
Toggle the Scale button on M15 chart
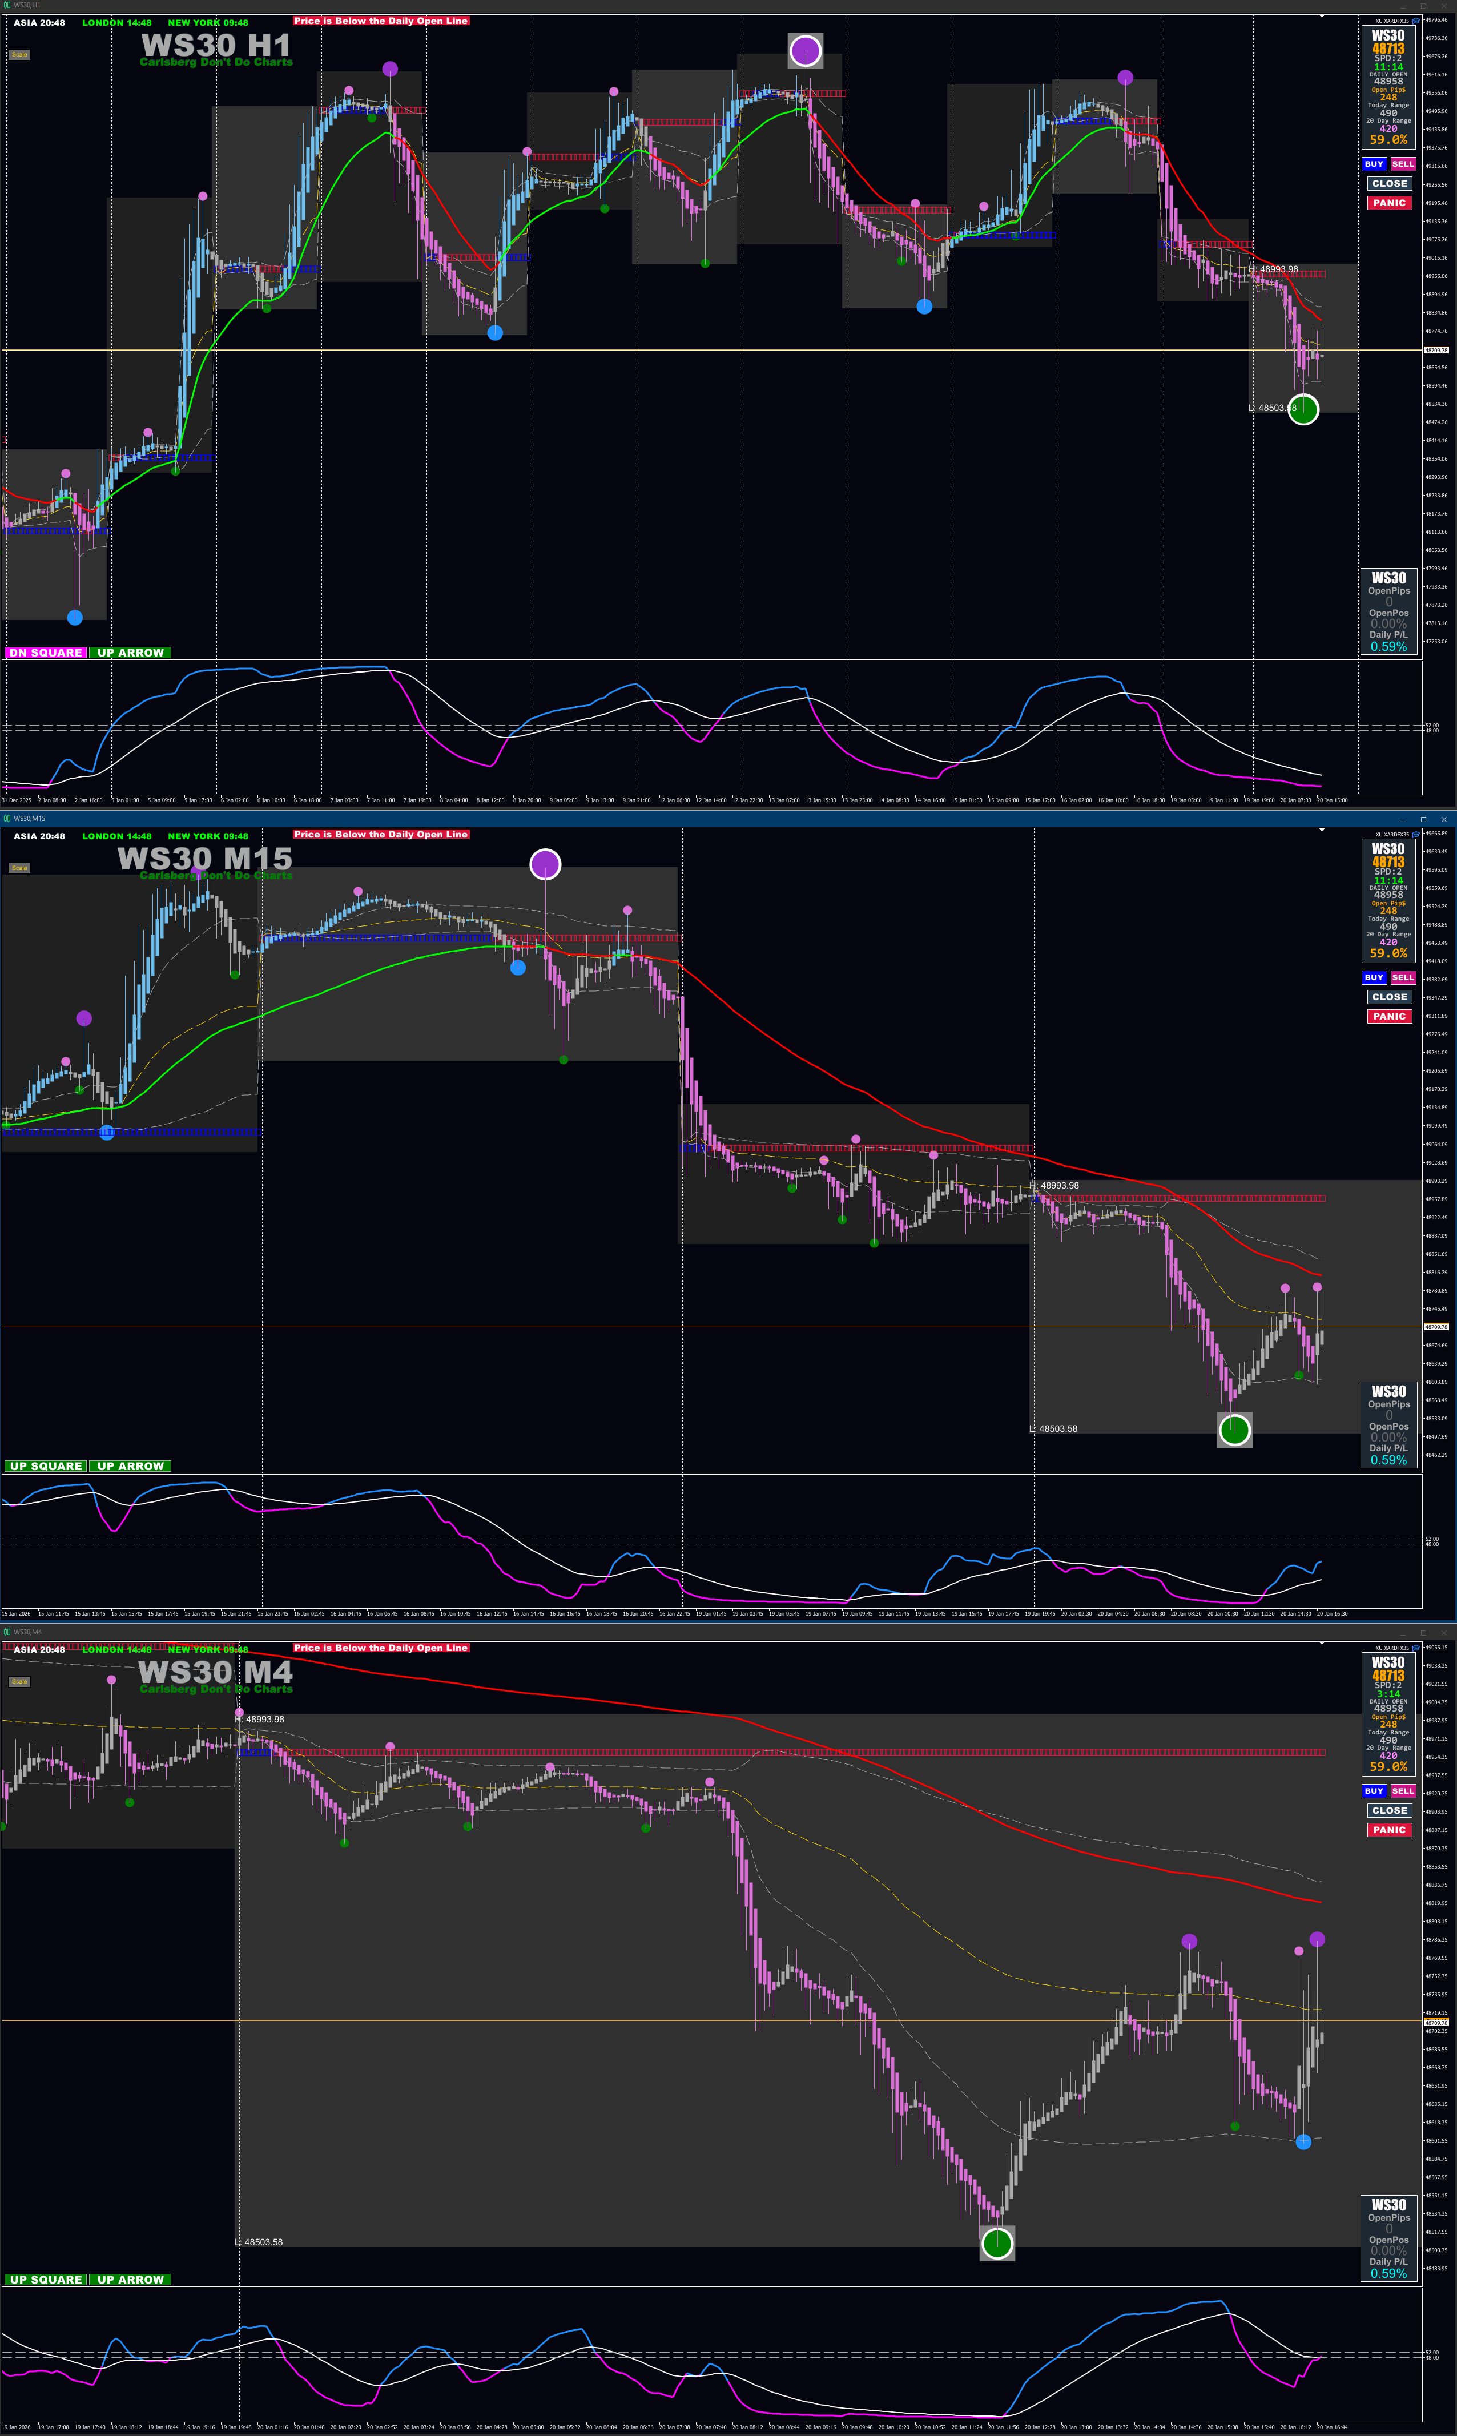pyautogui.click(x=19, y=868)
